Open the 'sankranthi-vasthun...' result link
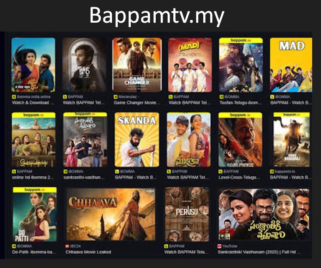The image size is (321, 268). tap(84, 177)
